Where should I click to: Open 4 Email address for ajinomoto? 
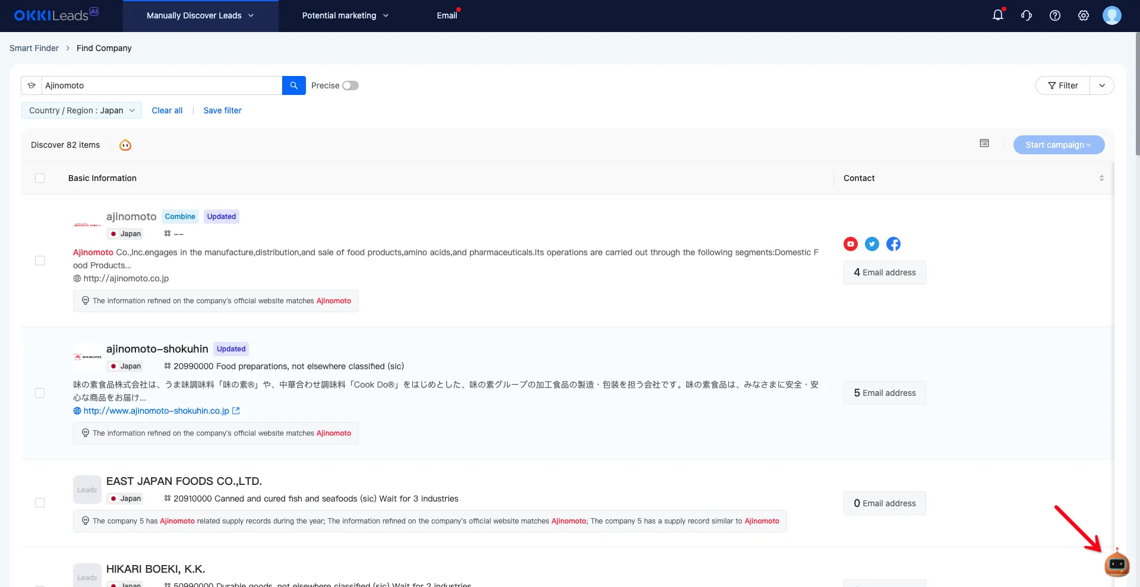(x=885, y=272)
